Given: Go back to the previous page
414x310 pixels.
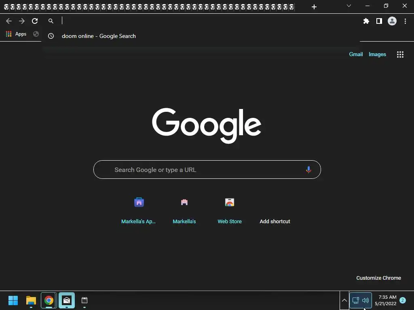Looking at the screenshot, I should [x=9, y=21].
